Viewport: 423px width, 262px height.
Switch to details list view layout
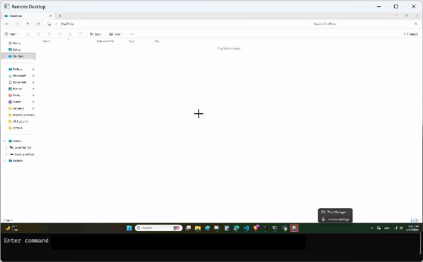coord(413,220)
